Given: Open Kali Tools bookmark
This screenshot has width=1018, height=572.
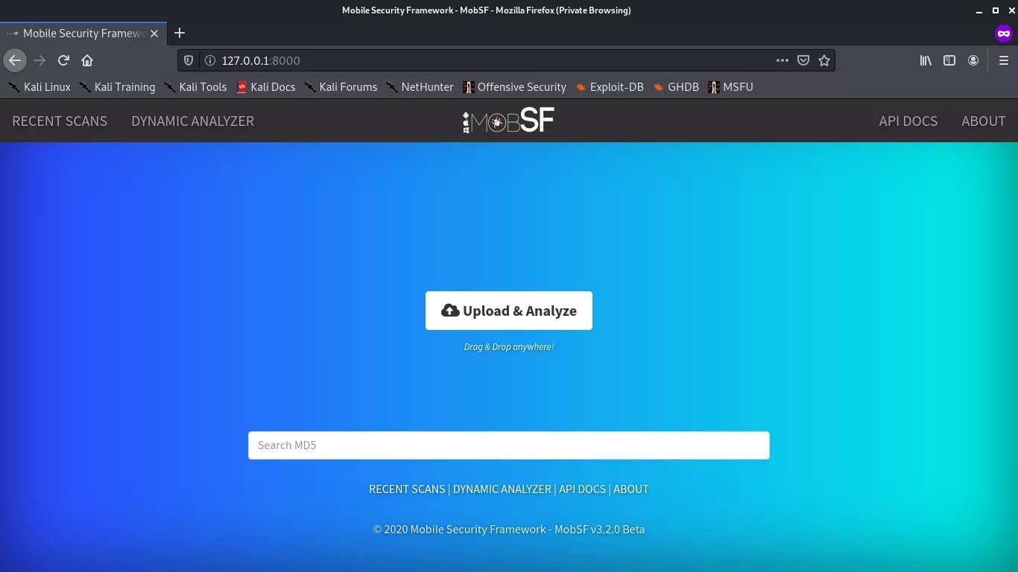Looking at the screenshot, I should pyautogui.click(x=195, y=87).
